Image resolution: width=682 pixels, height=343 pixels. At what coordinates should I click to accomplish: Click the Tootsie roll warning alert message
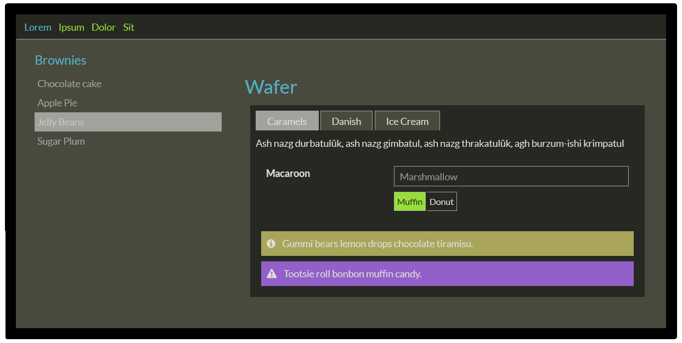click(x=352, y=274)
